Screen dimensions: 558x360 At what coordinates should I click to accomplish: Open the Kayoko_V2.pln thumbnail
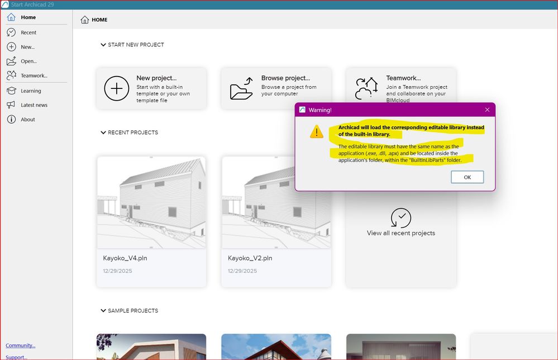pyautogui.click(x=276, y=202)
